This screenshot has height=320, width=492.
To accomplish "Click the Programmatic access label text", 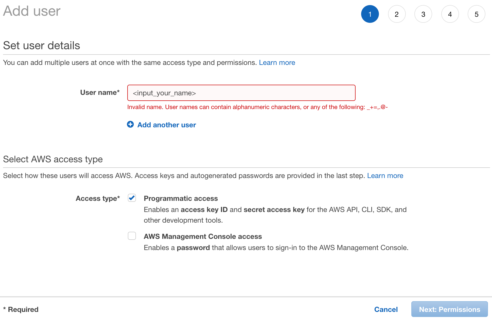I will (x=181, y=198).
